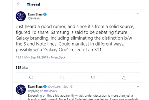Share the tweet via the upload icon
Screen dimensions: 149x100
pyautogui.click(x=124, y=77)
